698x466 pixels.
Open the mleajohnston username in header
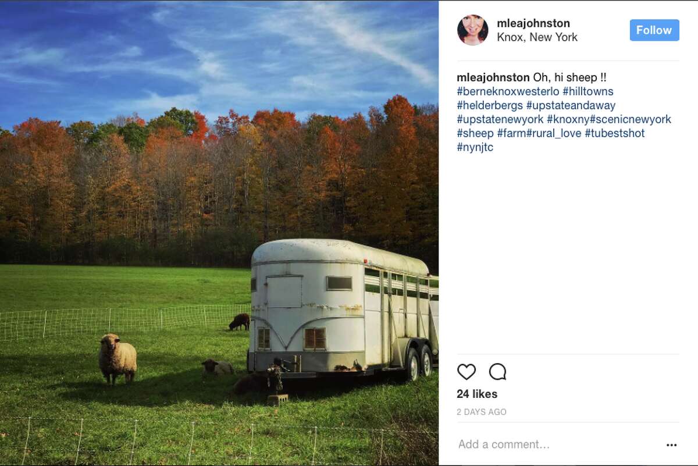click(533, 23)
